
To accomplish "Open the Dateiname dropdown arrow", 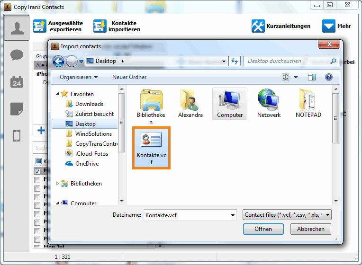I will click(x=233, y=215).
